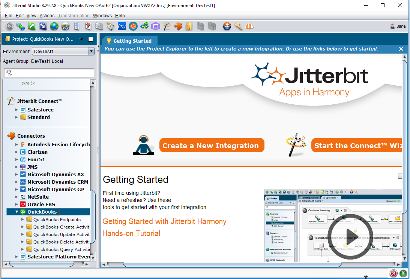The image size is (410, 279).
Task: Click the project explorer filter search field
Action: pos(49,73)
